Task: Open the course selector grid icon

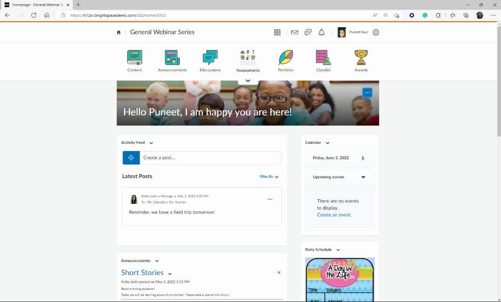Action: [277, 32]
